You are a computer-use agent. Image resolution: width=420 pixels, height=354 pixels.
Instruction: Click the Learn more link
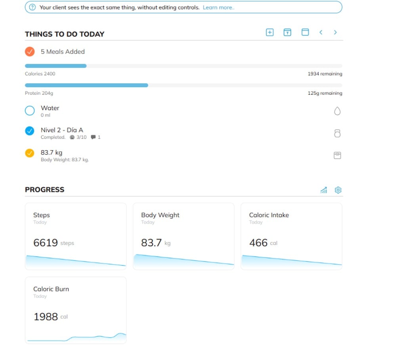pyautogui.click(x=219, y=8)
